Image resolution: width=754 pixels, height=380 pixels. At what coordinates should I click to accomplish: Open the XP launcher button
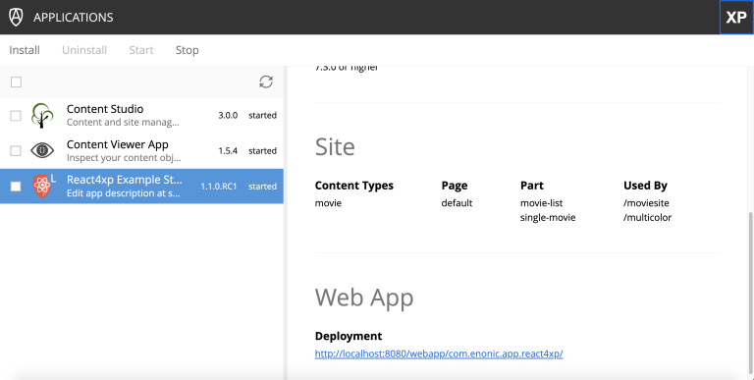coord(736,18)
